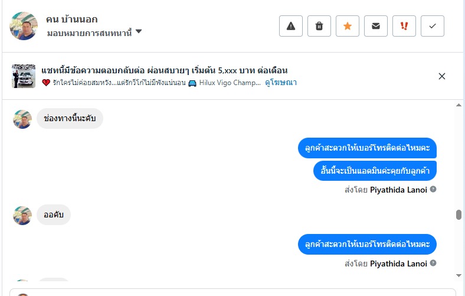
Task: Star this conversation as follow-up
Action: 348,26
